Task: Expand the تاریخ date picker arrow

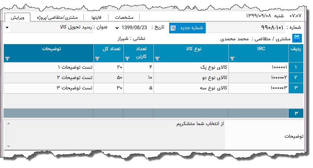Action: point(117,28)
